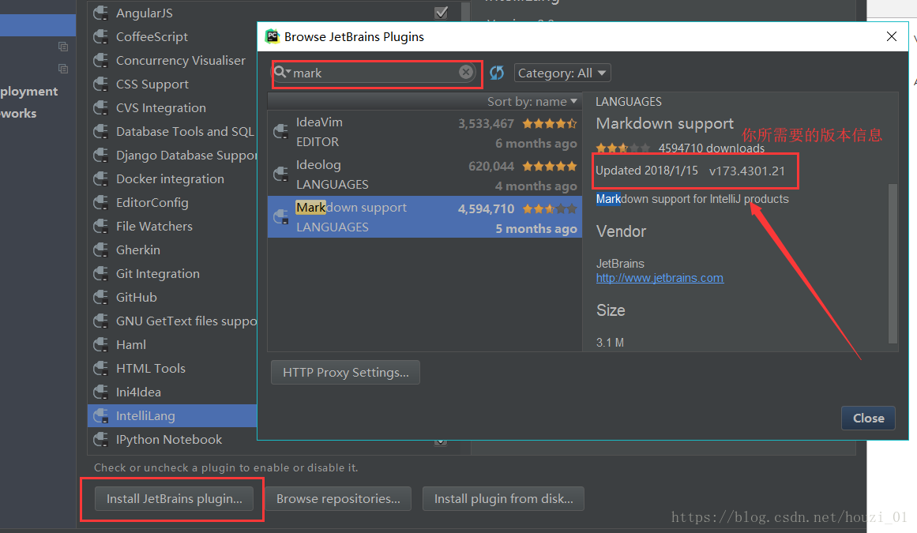Select IntelliLang in plugins list
The width and height of the screenshot is (917, 533).
click(x=172, y=415)
